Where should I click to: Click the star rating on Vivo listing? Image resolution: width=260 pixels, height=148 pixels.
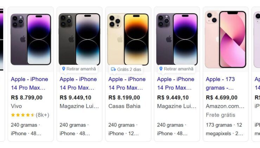(x=22, y=115)
